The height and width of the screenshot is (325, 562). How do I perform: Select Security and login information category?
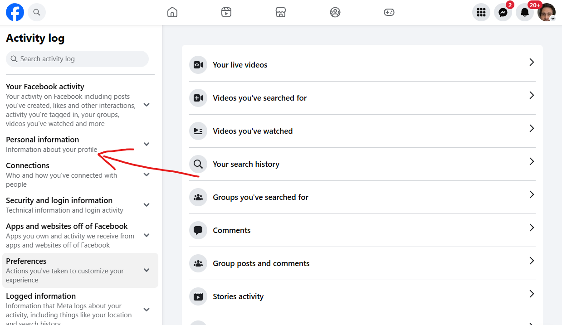point(80,205)
